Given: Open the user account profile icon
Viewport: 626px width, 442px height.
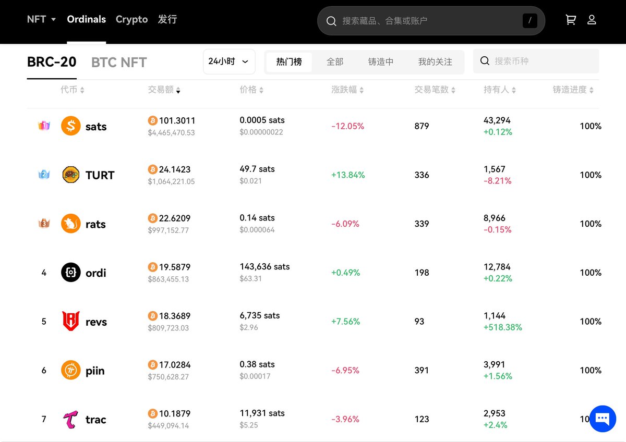Looking at the screenshot, I should (x=592, y=20).
